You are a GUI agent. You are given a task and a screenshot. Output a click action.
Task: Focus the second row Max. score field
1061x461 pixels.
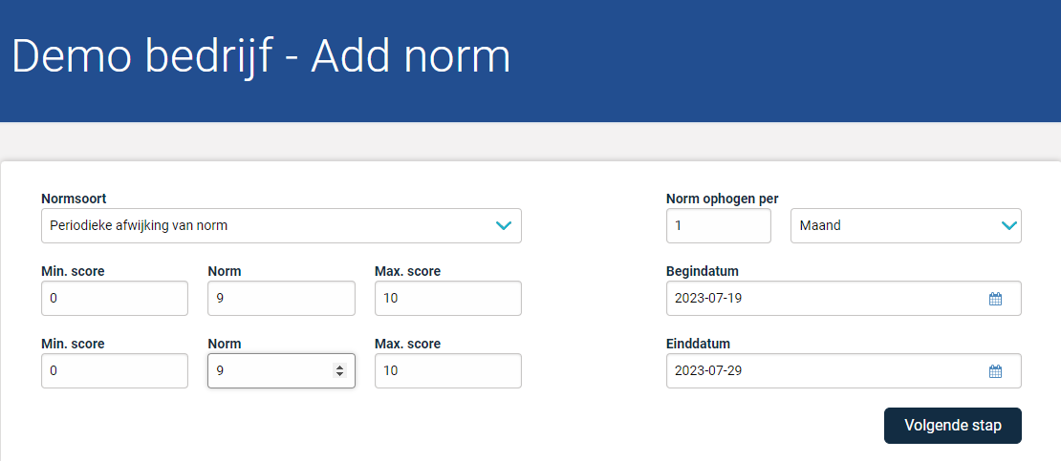tap(448, 370)
